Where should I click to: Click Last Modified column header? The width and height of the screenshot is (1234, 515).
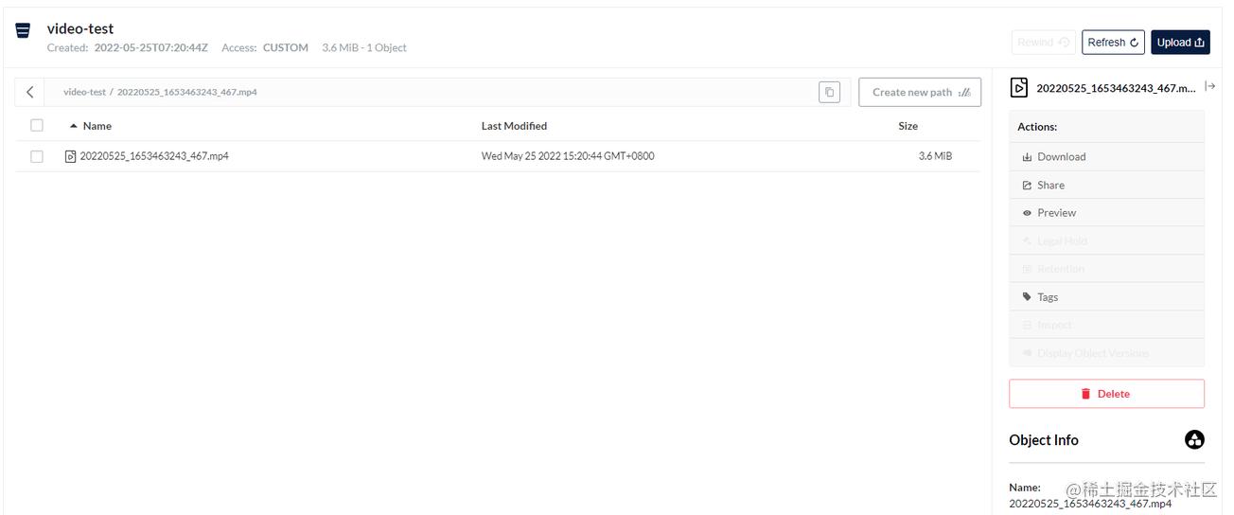514,126
